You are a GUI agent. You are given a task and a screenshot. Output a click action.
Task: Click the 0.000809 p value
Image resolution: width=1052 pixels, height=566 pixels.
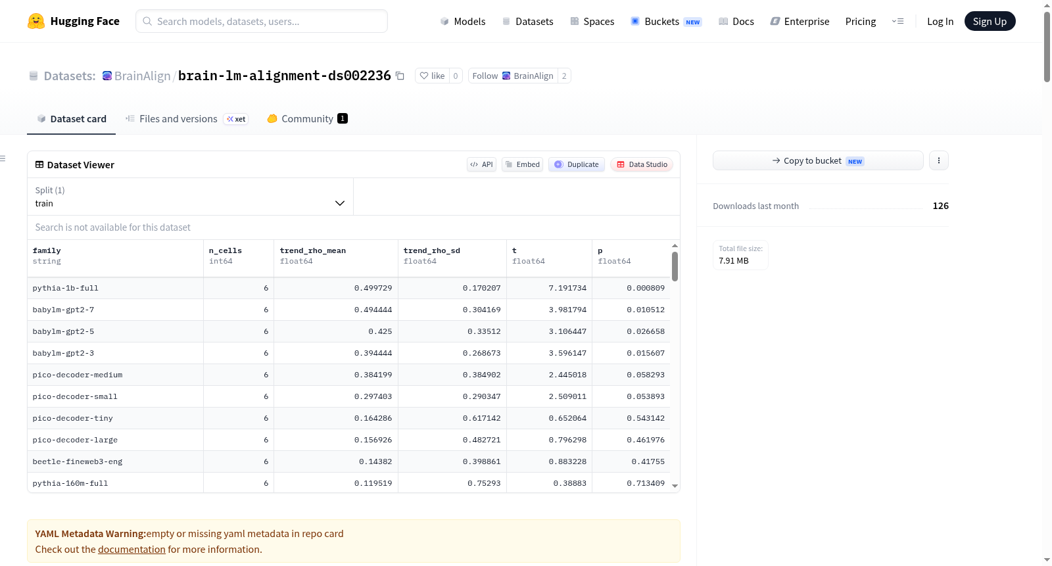pyautogui.click(x=646, y=288)
